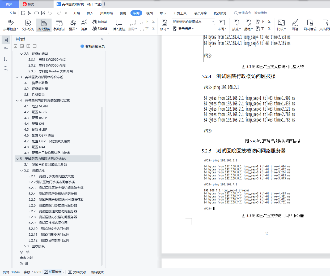Convert text with 繁转简
The width and height of the screenshot is (330, 276).
[x=100, y=22]
